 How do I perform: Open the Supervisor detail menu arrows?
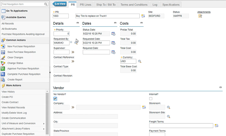pyautogui.click(x=73, y=52)
